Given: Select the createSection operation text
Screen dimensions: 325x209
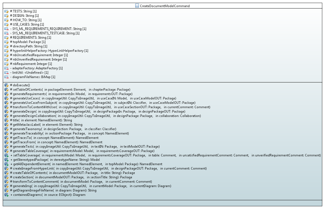Looking at the screenshot, I should 71,177.
